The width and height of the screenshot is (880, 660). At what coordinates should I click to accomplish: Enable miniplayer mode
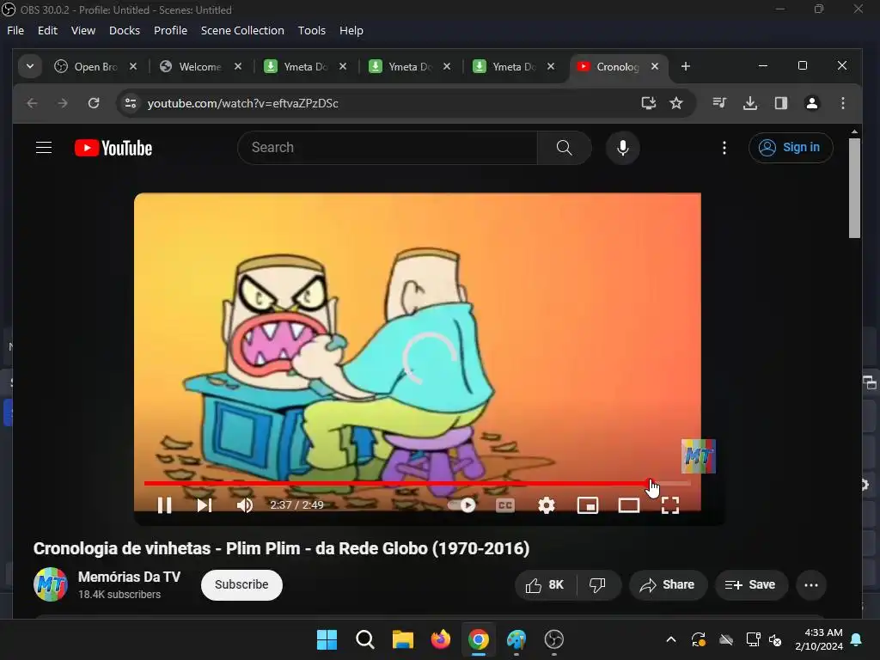click(x=588, y=505)
